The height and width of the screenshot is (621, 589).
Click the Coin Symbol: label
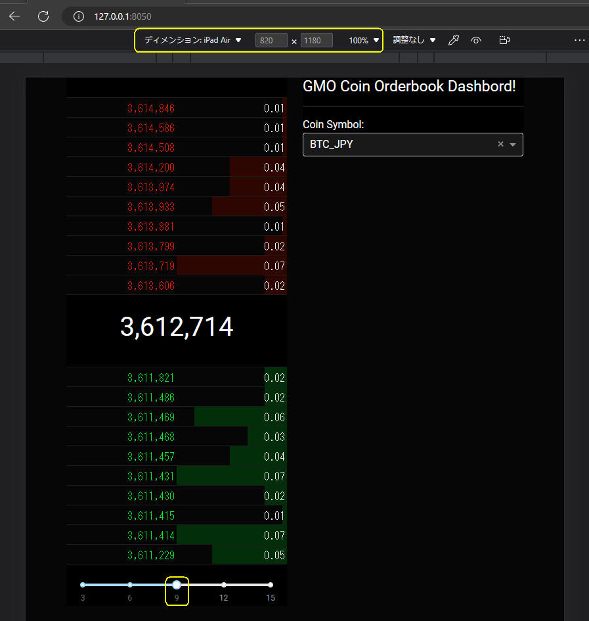(334, 124)
